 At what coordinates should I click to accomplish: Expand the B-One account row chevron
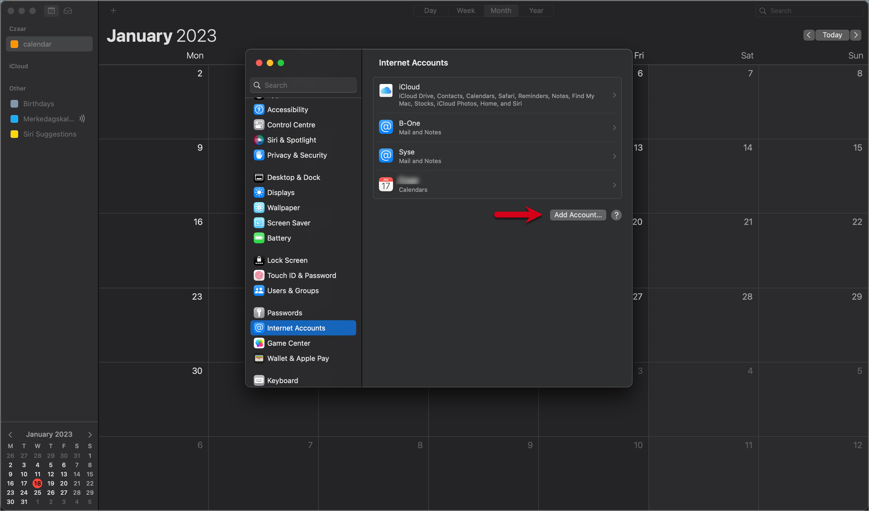(614, 128)
